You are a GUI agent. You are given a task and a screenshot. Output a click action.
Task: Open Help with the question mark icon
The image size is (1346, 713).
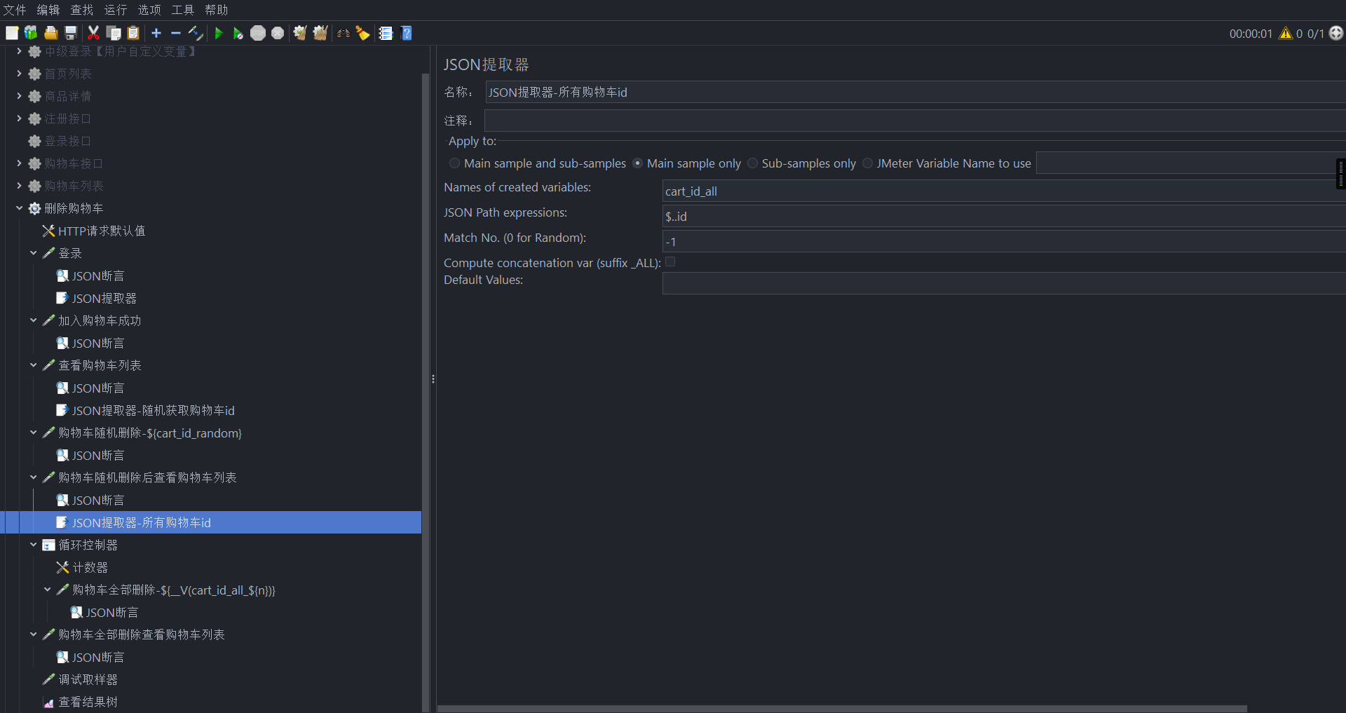click(407, 33)
